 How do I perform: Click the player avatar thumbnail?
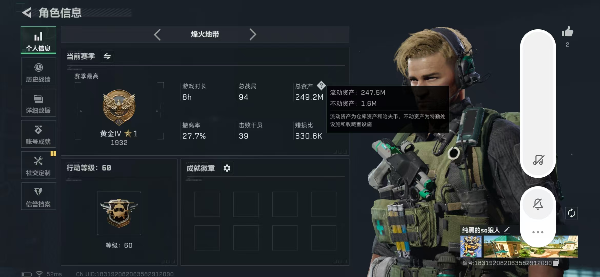(471, 246)
